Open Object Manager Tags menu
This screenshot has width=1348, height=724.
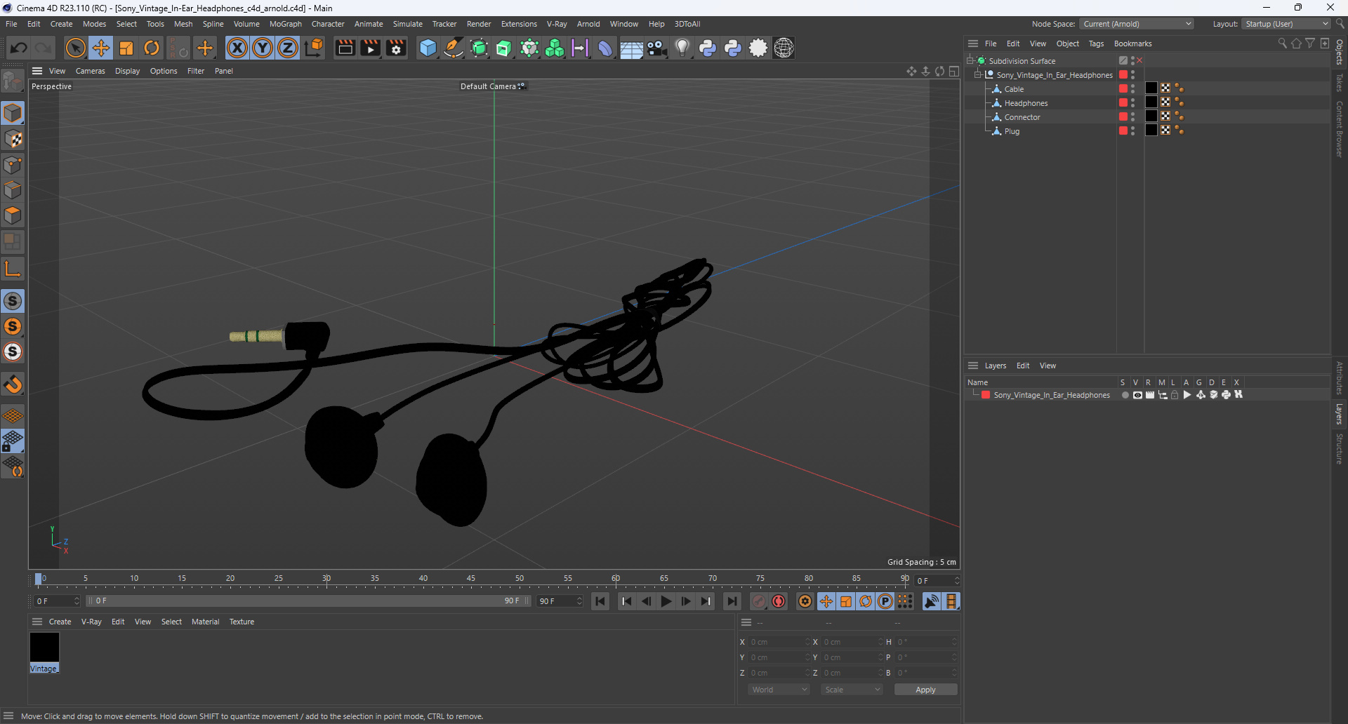pyautogui.click(x=1096, y=43)
